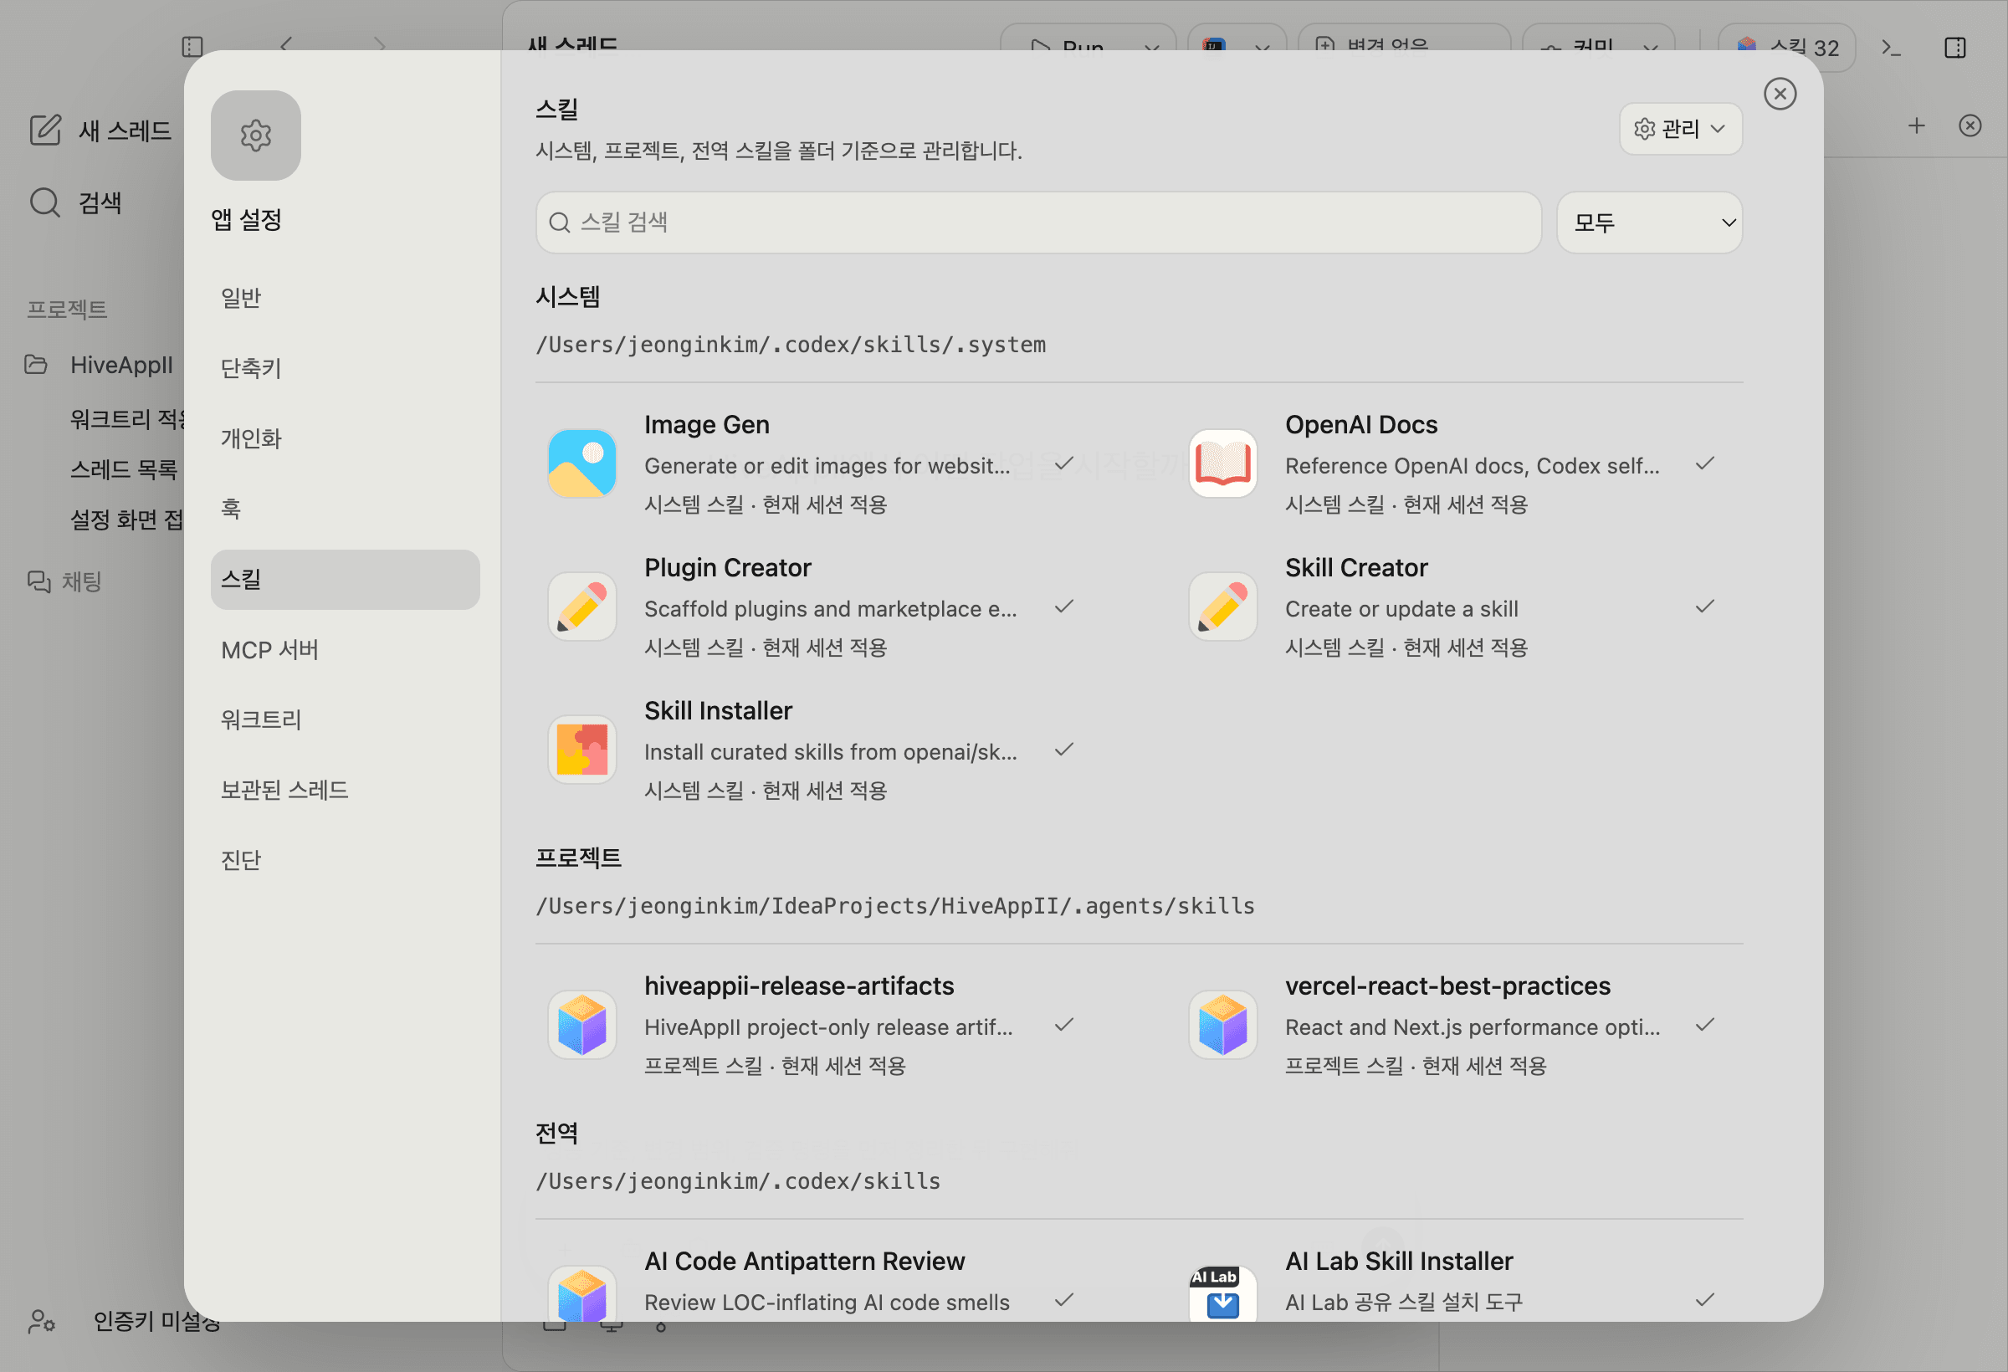Click the new thread compose icon
Screen dimensions: 2008x1372
click(45, 130)
